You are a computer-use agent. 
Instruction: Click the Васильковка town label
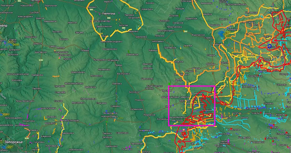[124, 74]
